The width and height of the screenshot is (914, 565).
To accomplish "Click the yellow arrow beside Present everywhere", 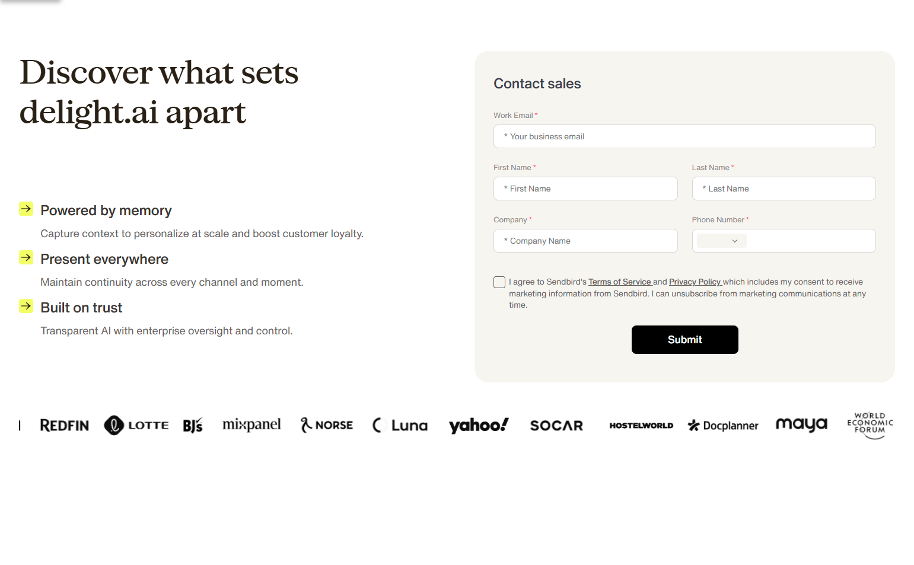I will pyautogui.click(x=26, y=257).
